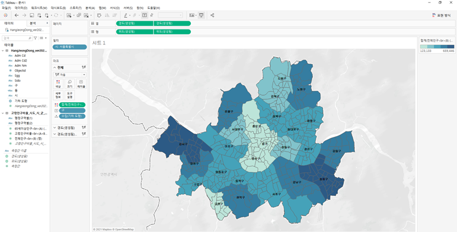Screen dimensions: 457x232
Task: Open the Show Me (표현 방식) panel
Action: 442,15
